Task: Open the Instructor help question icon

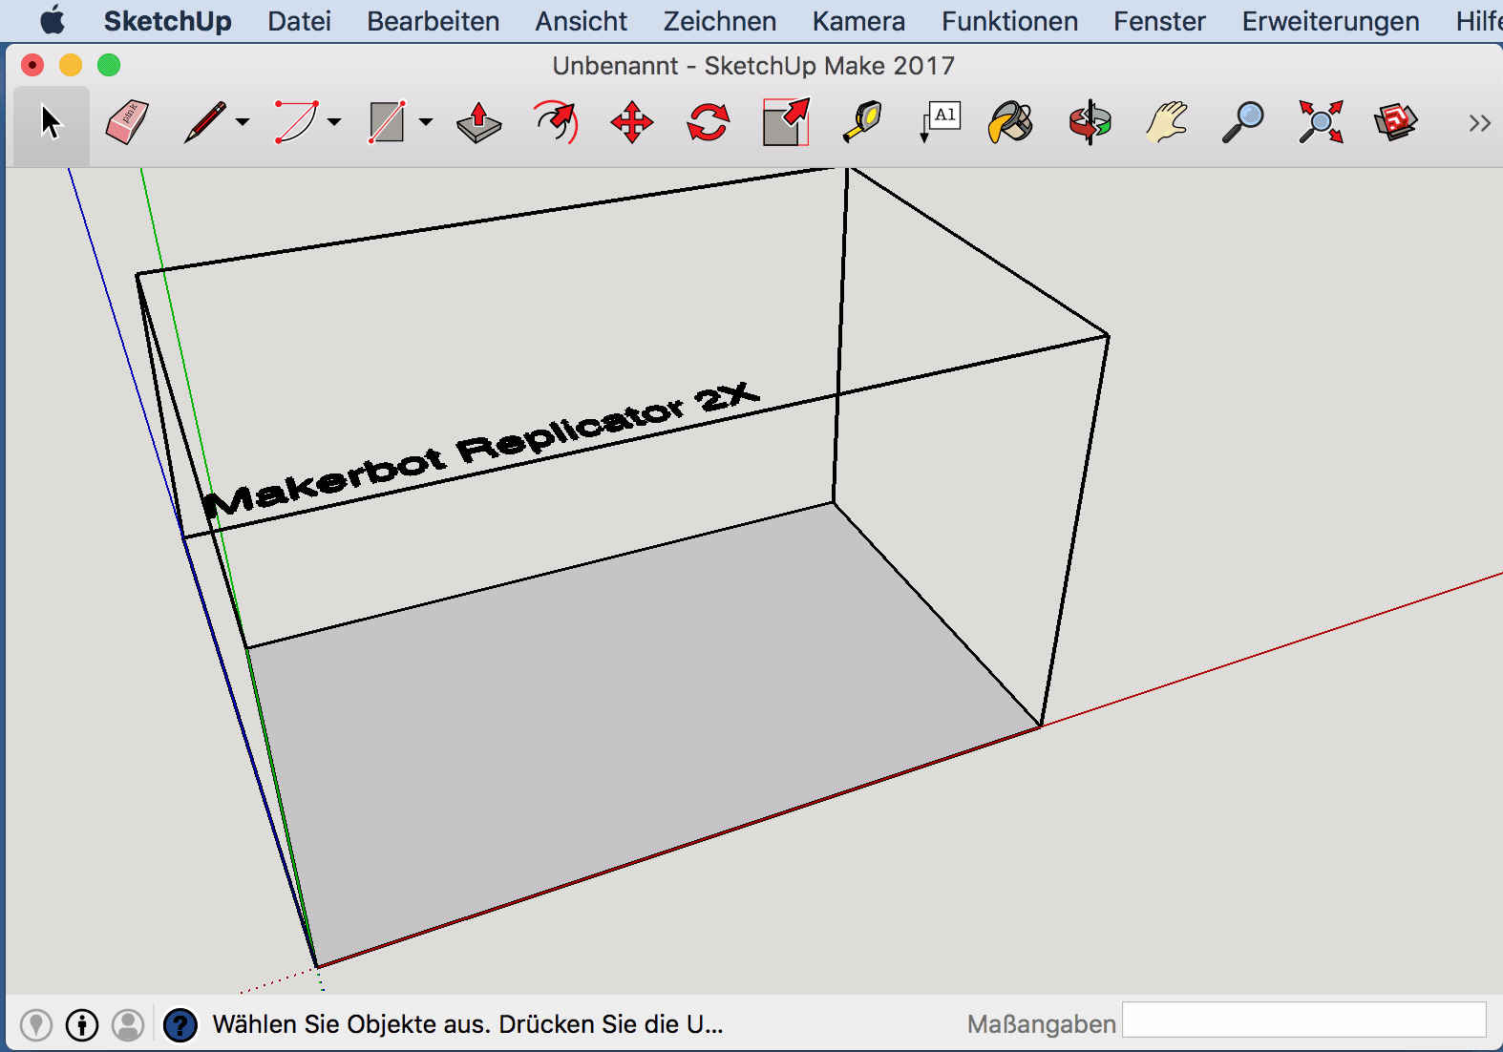Action: pyautogui.click(x=180, y=1025)
